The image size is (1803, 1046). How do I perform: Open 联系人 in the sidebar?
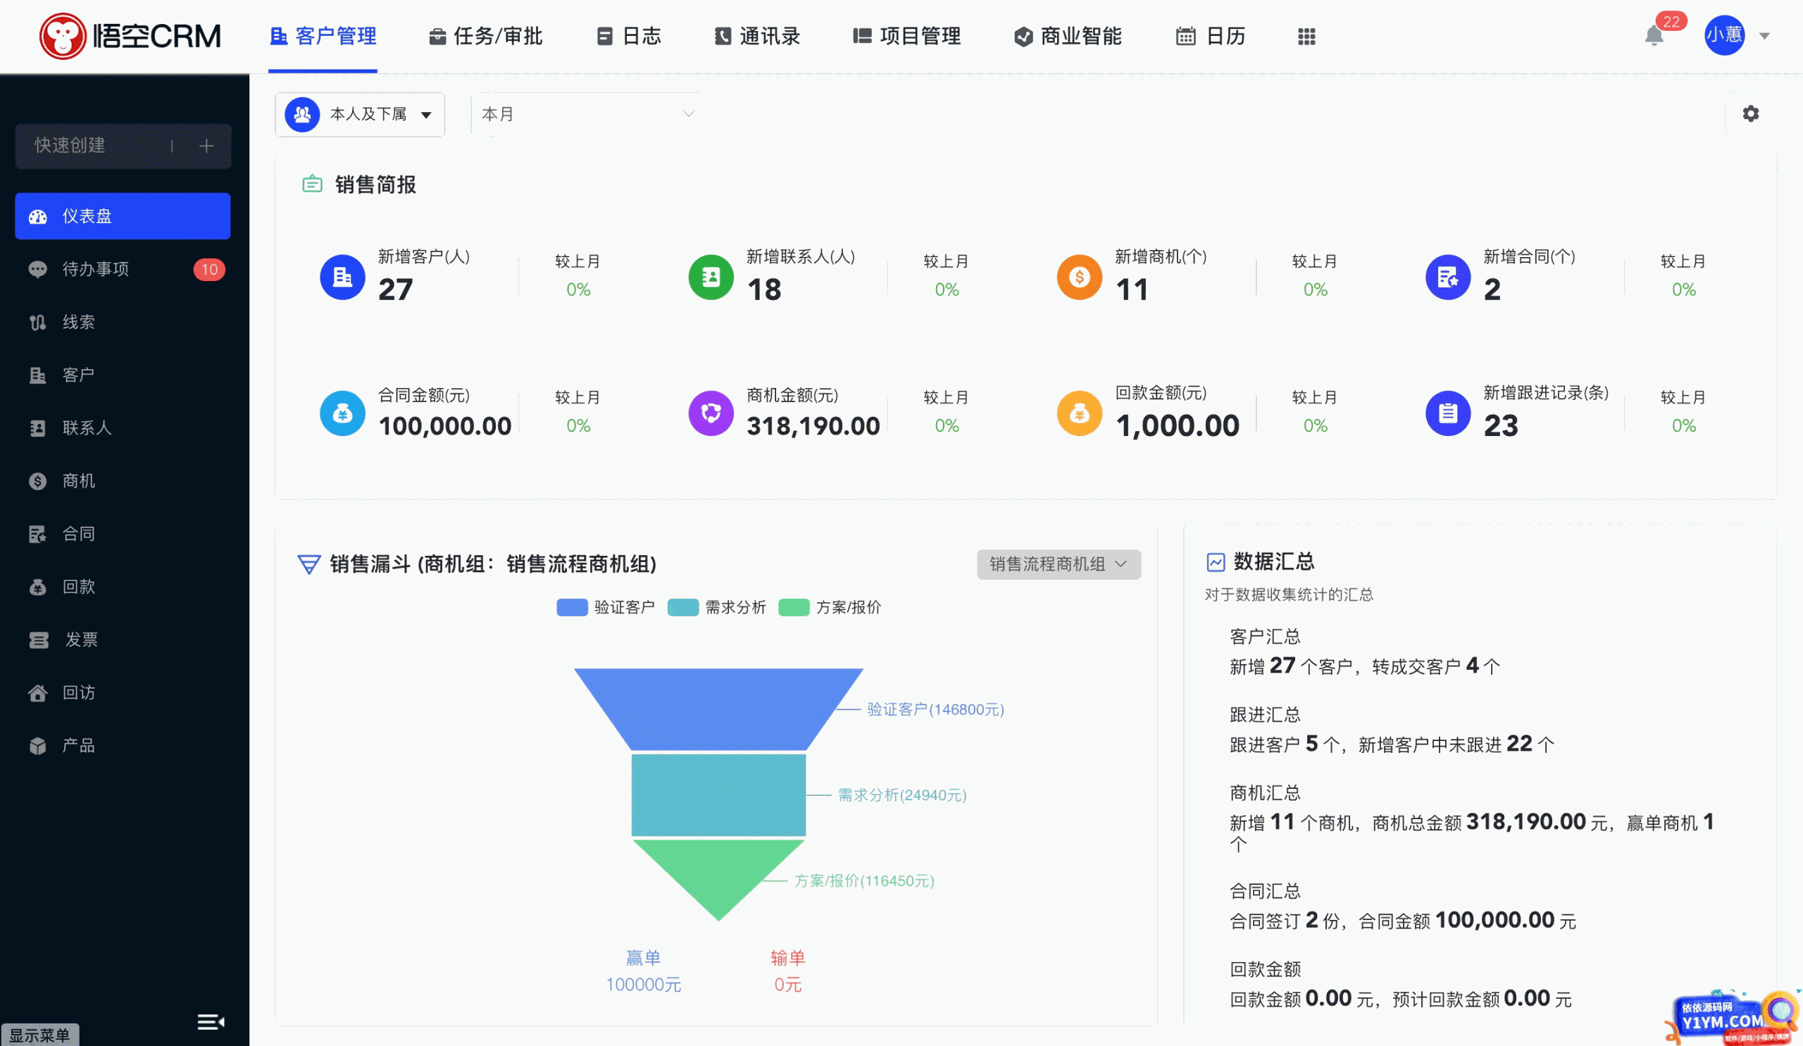coord(123,428)
